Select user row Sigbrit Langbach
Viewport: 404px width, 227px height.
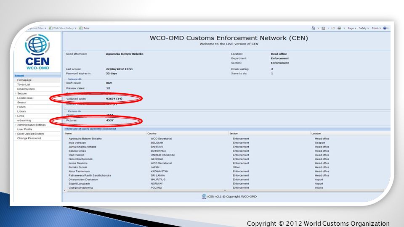click(79, 184)
